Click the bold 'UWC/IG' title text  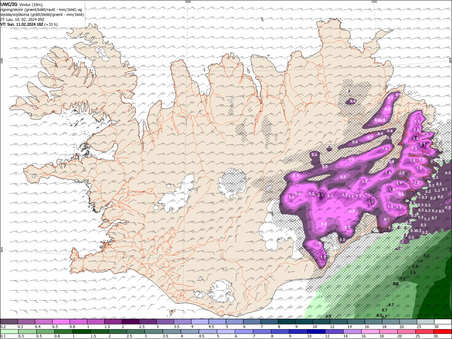[8, 4]
